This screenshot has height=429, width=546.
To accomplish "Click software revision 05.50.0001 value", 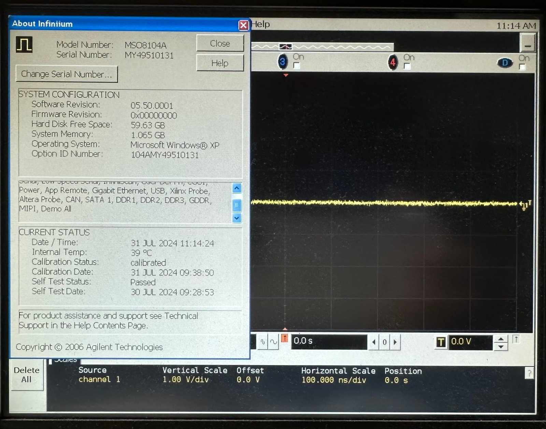I will point(152,106).
